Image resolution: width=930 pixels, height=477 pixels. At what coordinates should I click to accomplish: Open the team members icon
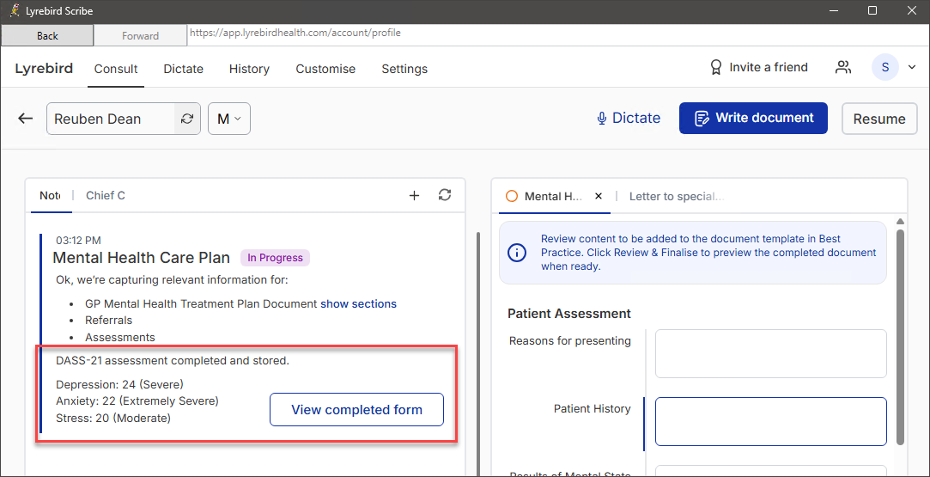842,68
